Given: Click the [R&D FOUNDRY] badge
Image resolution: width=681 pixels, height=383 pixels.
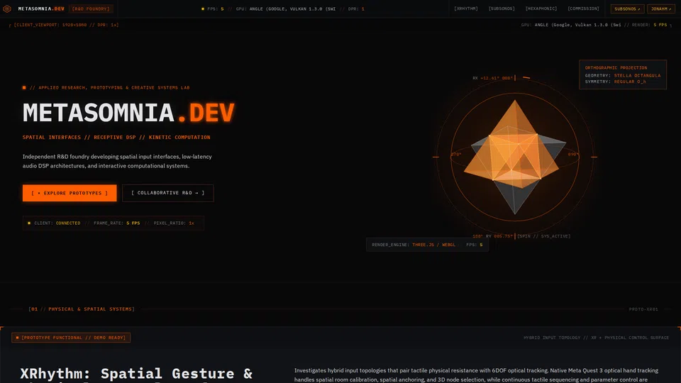Looking at the screenshot, I should point(91,9).
